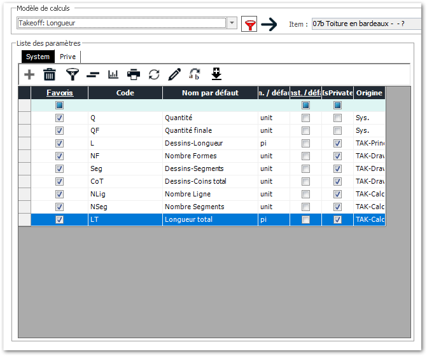
Task: Click the black funnel filter icon in toolbar
Action: (73, 74)
